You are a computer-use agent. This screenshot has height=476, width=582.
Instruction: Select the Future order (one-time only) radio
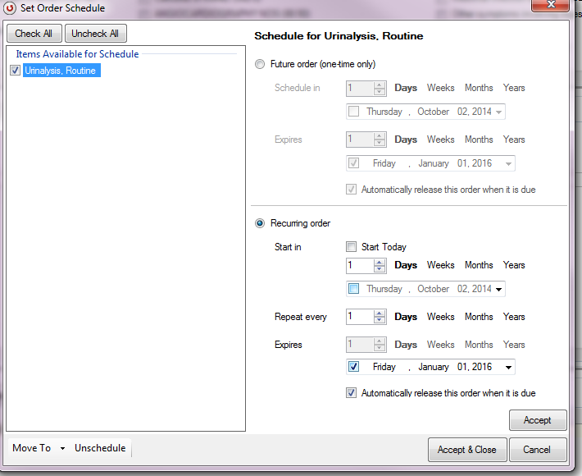260,64
